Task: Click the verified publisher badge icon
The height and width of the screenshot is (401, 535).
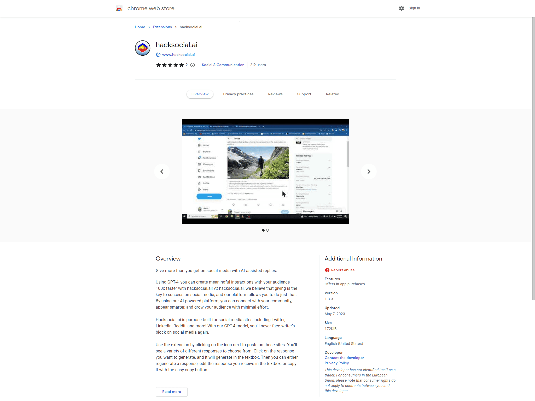Action: pyautogui.click(x=158, y=55)
